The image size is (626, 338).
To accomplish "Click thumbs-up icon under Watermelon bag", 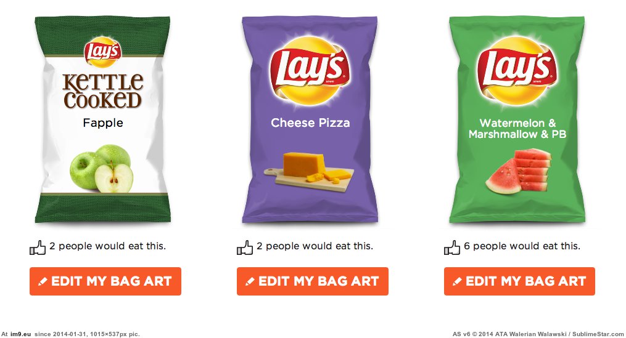I will pyautogui.click(x=452, y=247).
